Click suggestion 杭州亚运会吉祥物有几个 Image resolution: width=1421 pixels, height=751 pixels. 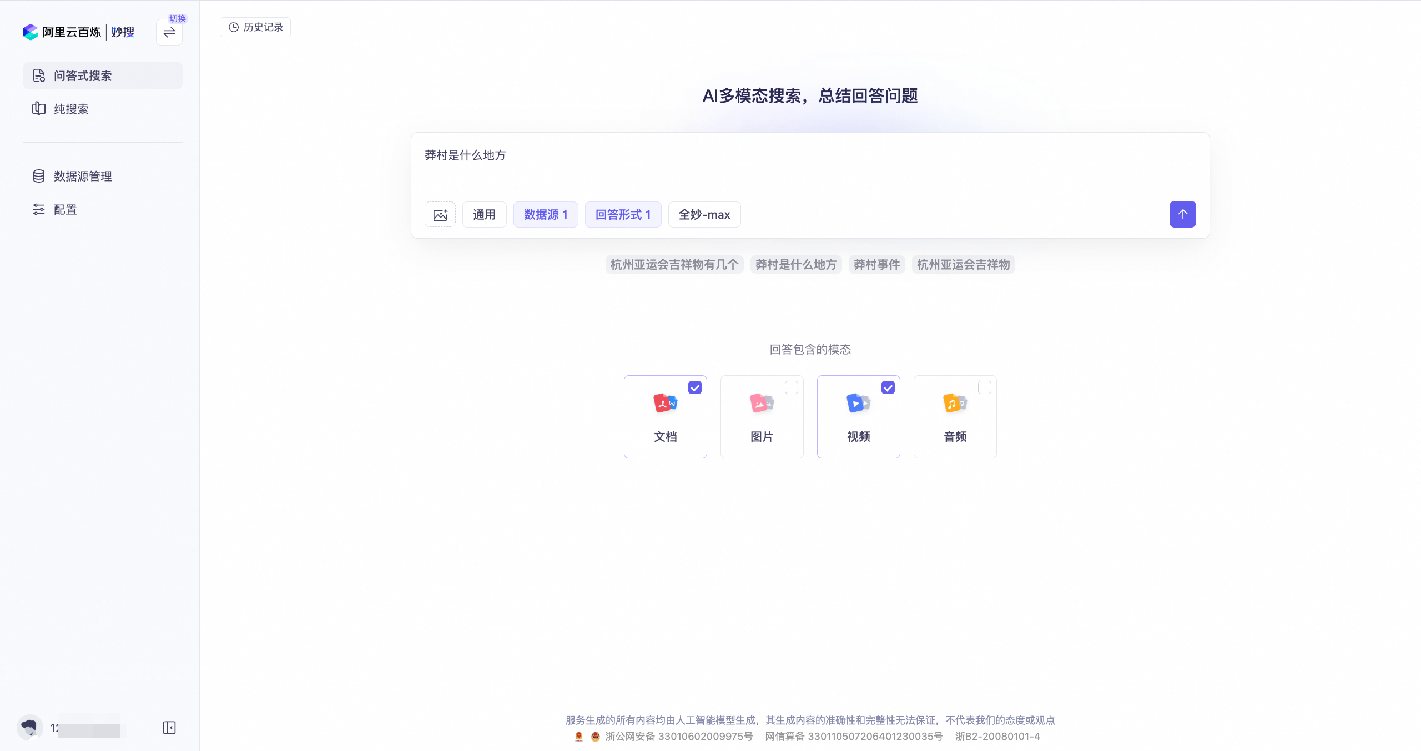(x=674, y=265)
